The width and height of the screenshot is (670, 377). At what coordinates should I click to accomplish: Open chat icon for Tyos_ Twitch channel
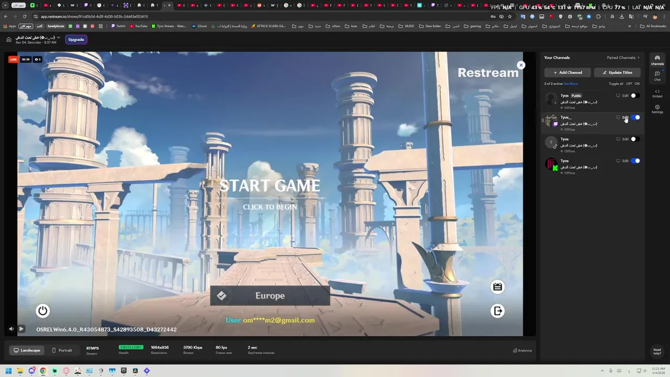coord(618,117)
